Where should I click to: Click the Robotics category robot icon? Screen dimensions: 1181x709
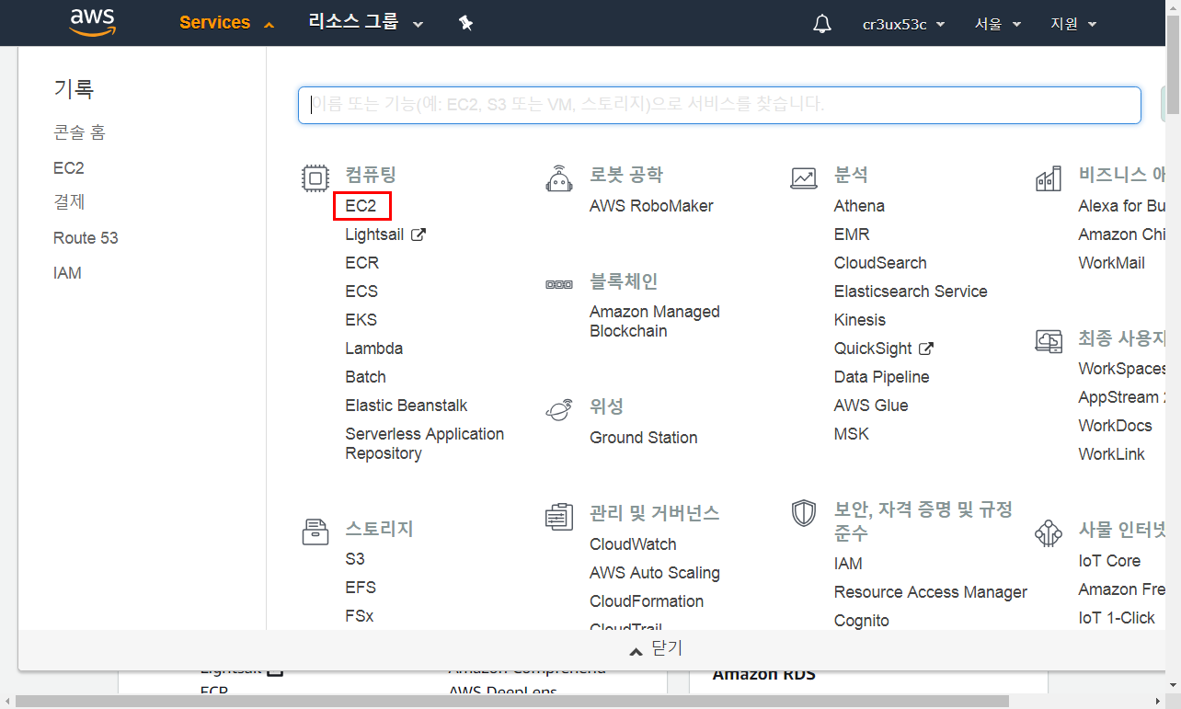[x=559, y=177]
